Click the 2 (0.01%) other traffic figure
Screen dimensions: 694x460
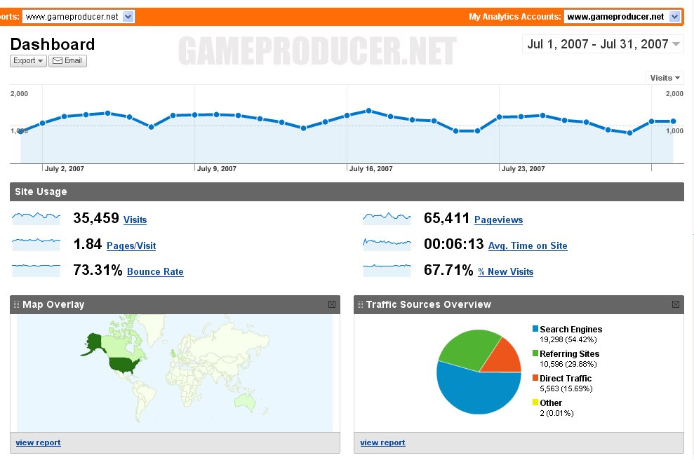click(556, 413)
